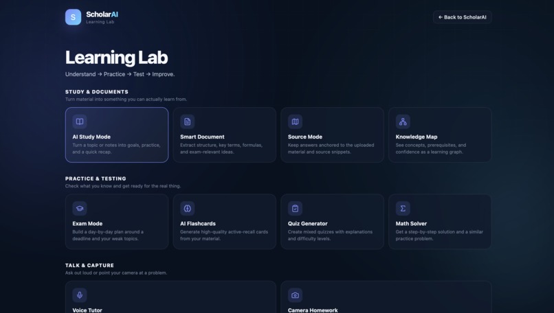Click the Exam Mode graduation cap icon
Viewport: 554px width, 313px height.
(80, 208)
